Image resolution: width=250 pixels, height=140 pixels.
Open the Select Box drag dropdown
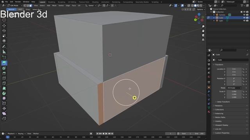(x=37, y=9)
